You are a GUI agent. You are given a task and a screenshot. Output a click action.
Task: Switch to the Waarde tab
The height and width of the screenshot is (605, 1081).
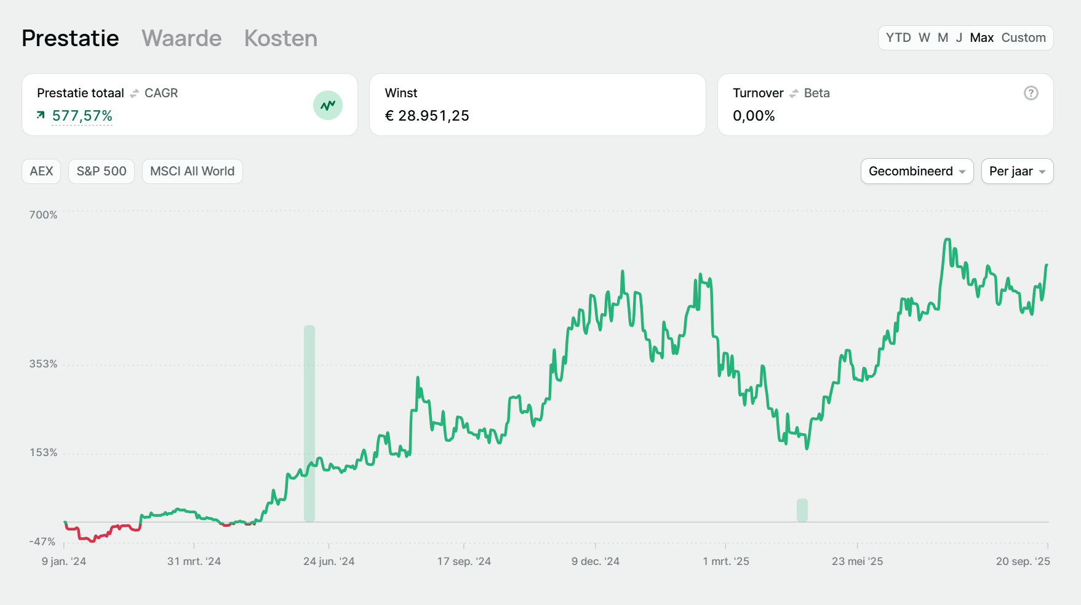pyautogui.click(x=181, y=38)
